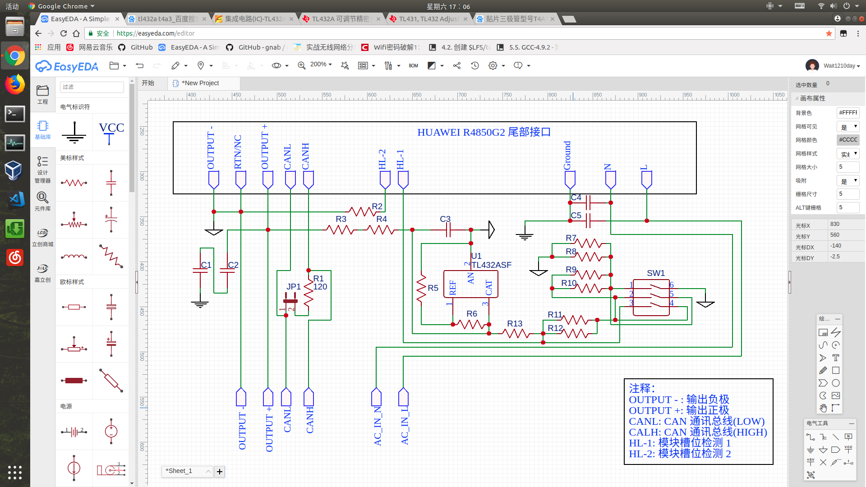This screenshot has width=866, height=487.
Task: Click the #CCCC grid color swatch
Action: tap(848, 140)
